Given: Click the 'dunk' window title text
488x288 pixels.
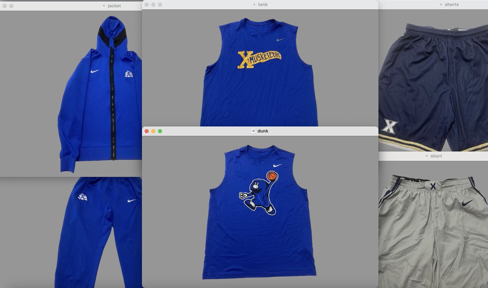Looking at the screenshot, I should tap(263, 131).
